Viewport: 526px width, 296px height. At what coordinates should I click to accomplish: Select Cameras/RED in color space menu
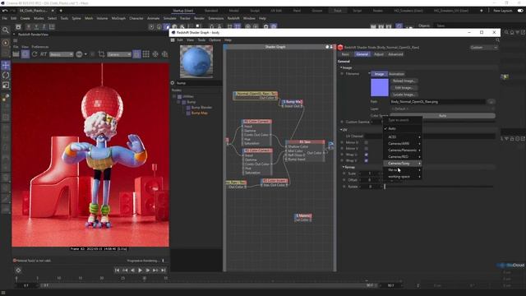[x=403, y=157]
